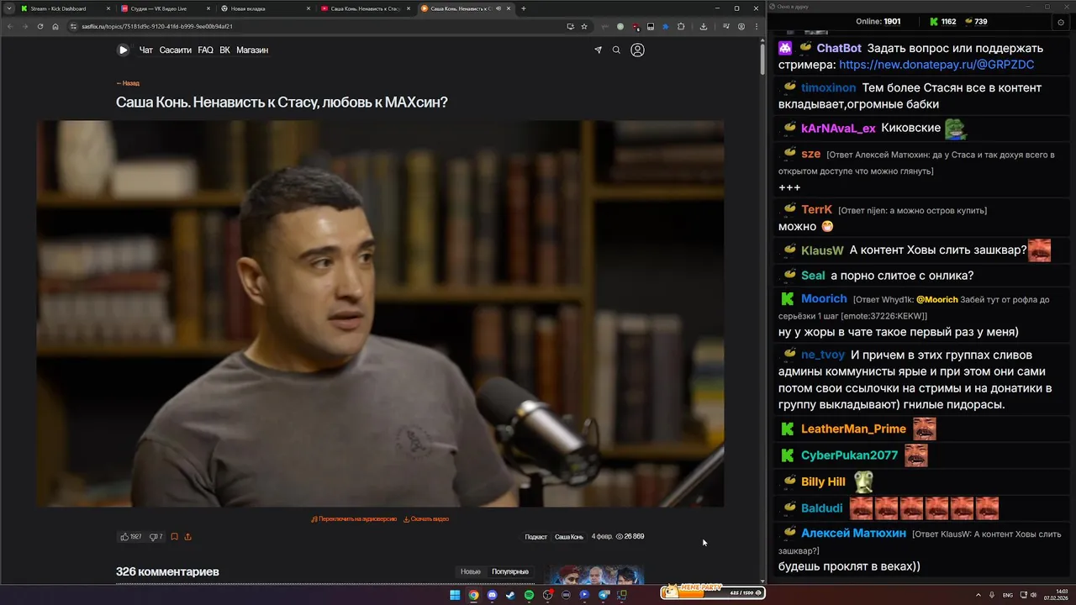This screenshot has width=1076, height=605.
Task: Open a new browser tab
Action: (524, 8)
